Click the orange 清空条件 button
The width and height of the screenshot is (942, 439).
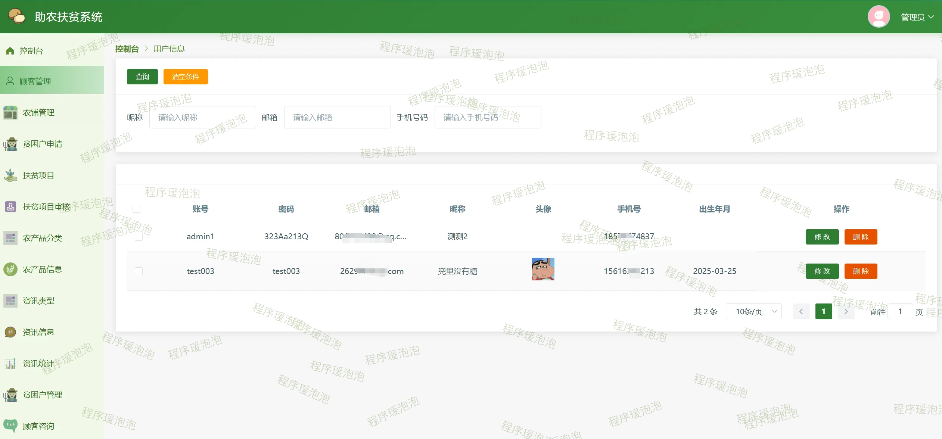click(186, 77)
